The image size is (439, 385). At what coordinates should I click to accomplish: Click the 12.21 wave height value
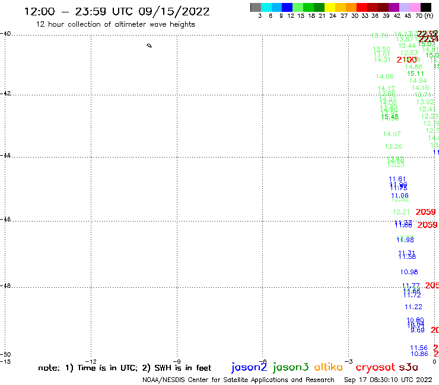[401, 212]
